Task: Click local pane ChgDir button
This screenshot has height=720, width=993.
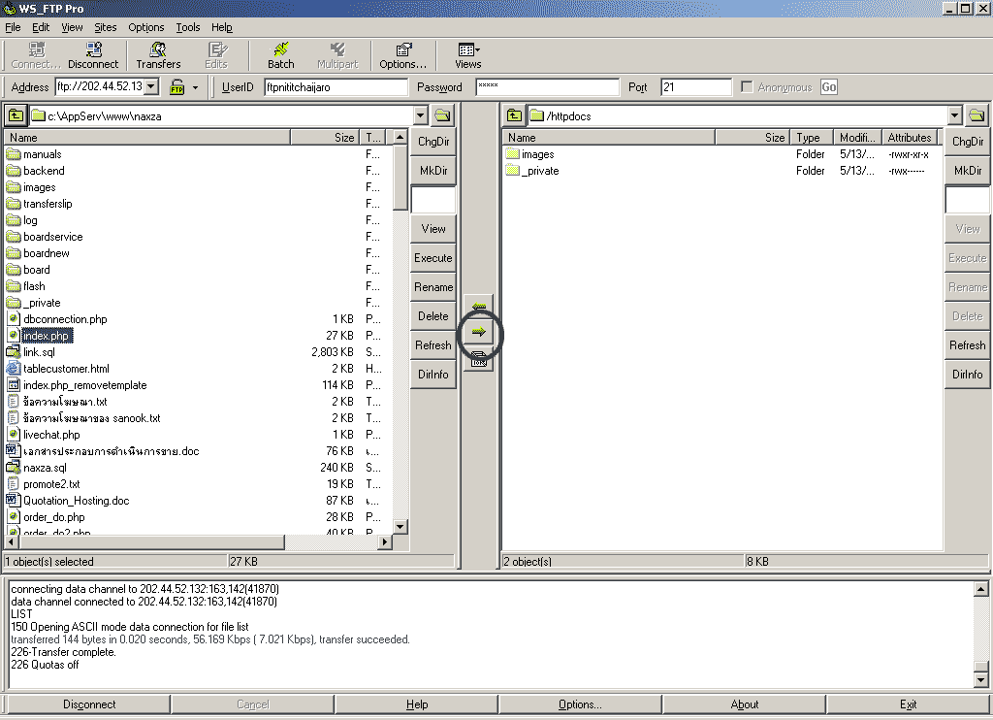Action: tap(433, 142)
